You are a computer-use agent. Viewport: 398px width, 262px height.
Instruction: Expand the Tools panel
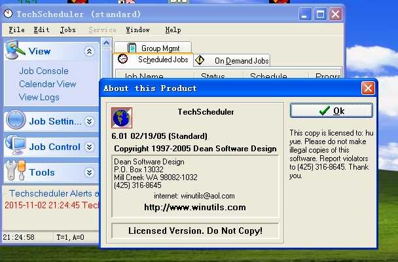click(x=89, y=173)
